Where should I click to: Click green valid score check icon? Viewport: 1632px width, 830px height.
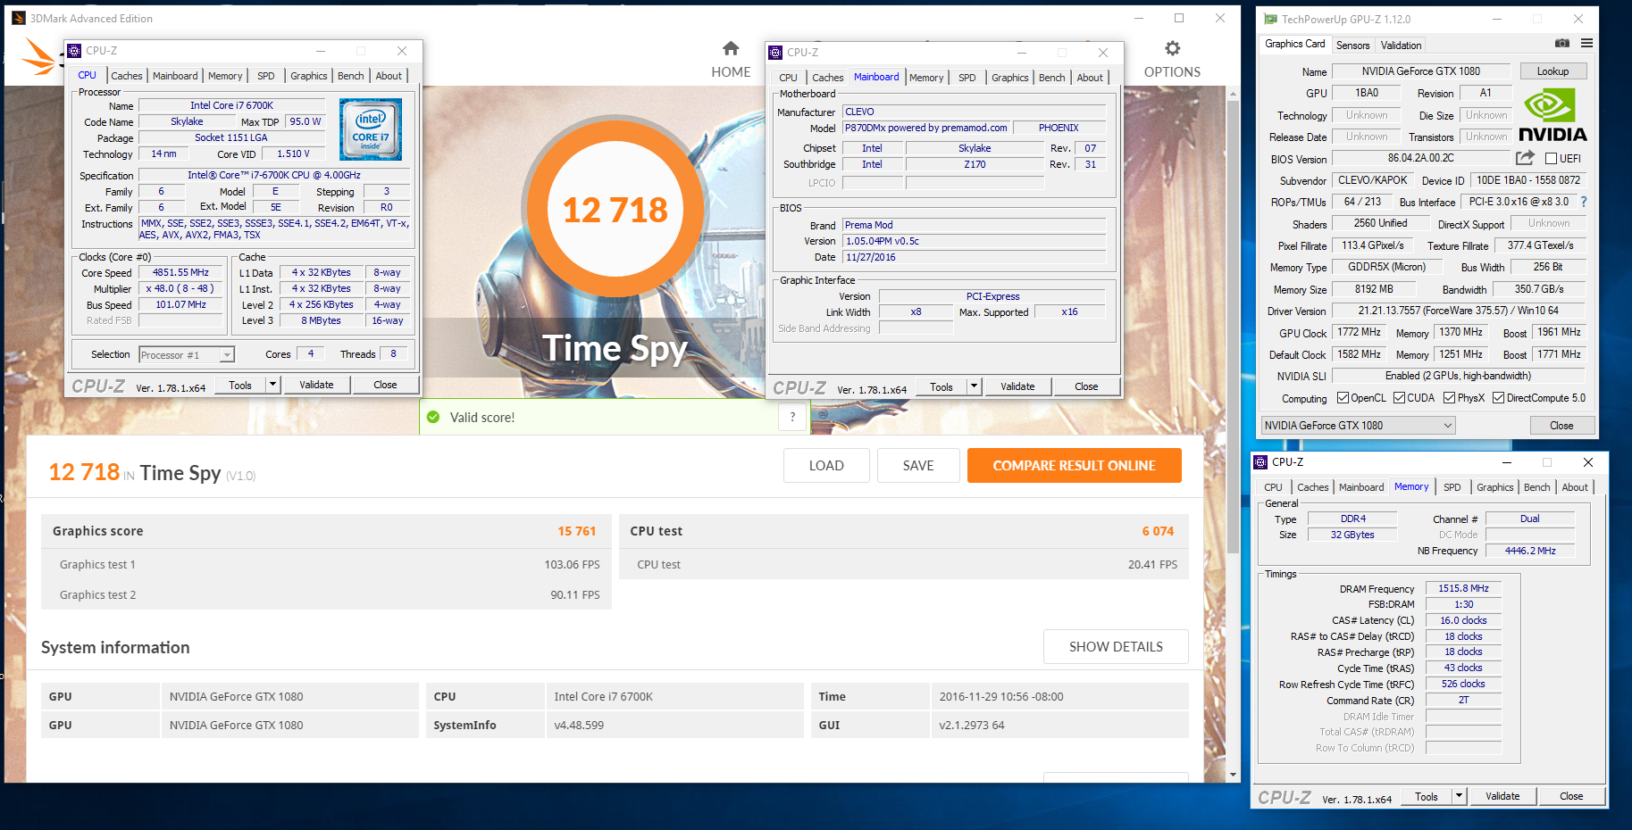[x=433, y=417]
